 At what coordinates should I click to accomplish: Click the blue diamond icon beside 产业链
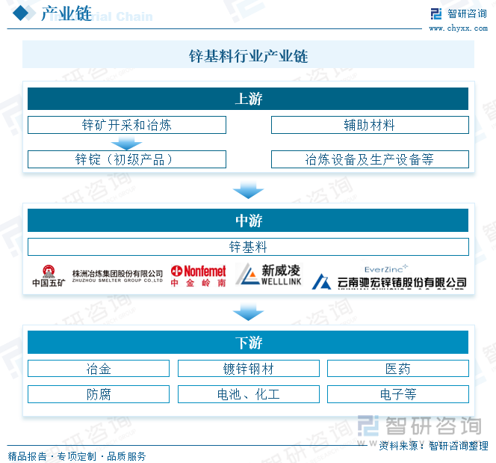[x=20, y=13]
